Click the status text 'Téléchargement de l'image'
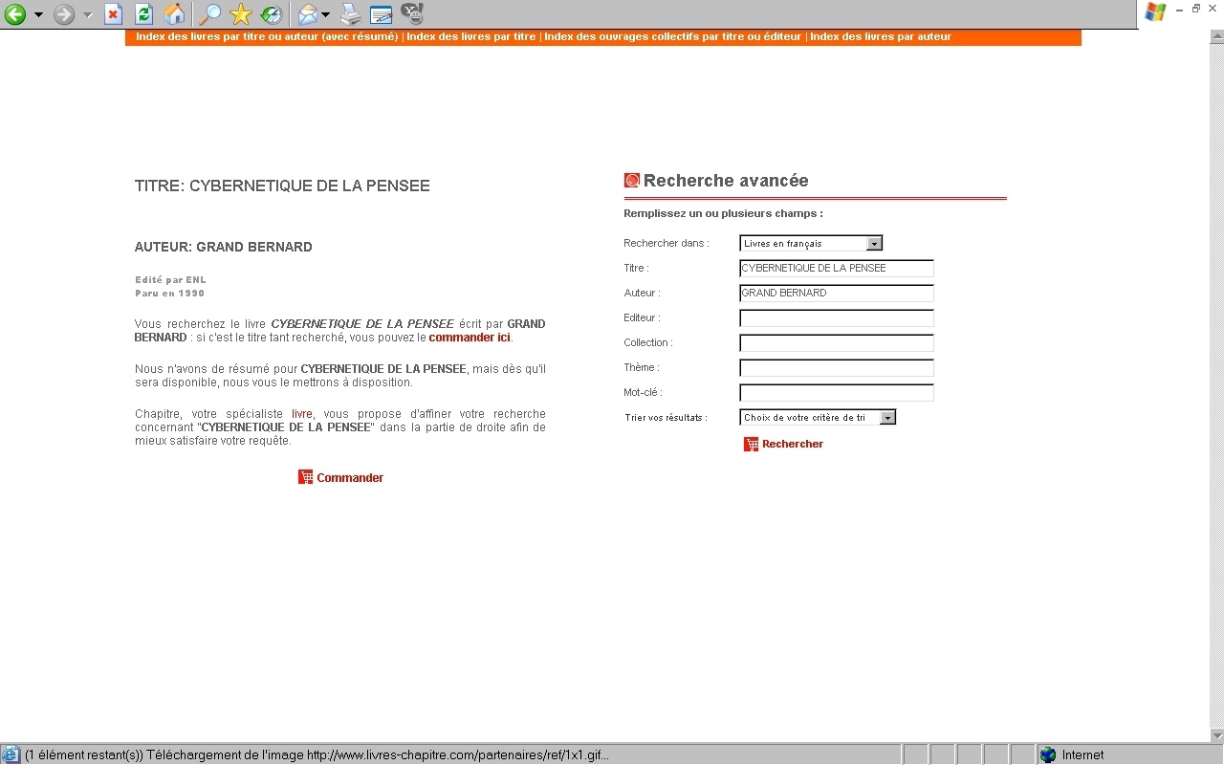1224x765 pixels. [225, 755]
